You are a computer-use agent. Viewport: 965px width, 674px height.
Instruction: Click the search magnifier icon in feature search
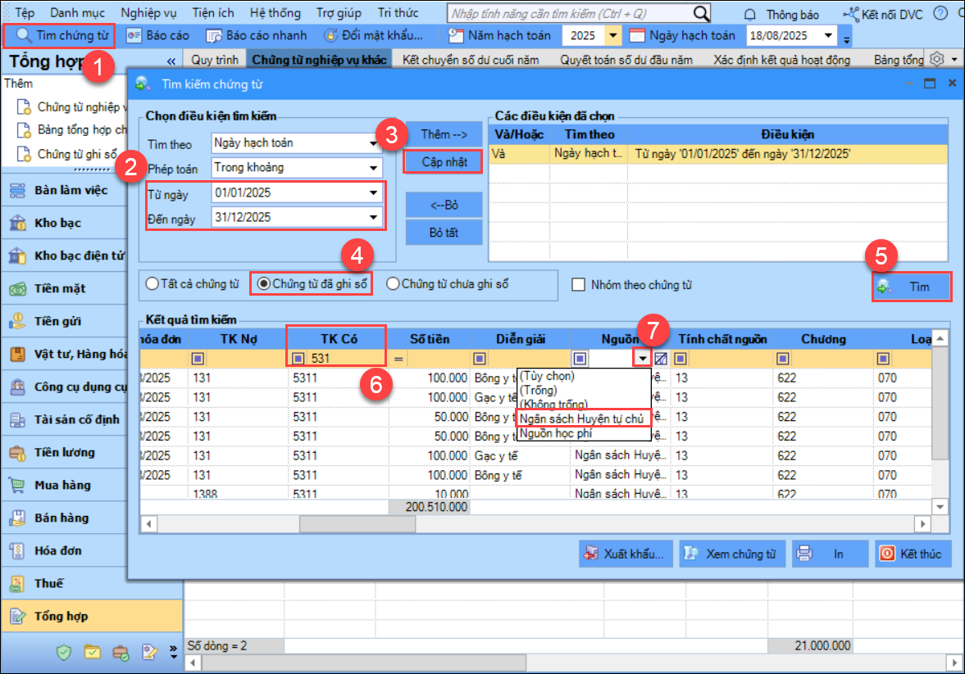click(x=701, y=13)
